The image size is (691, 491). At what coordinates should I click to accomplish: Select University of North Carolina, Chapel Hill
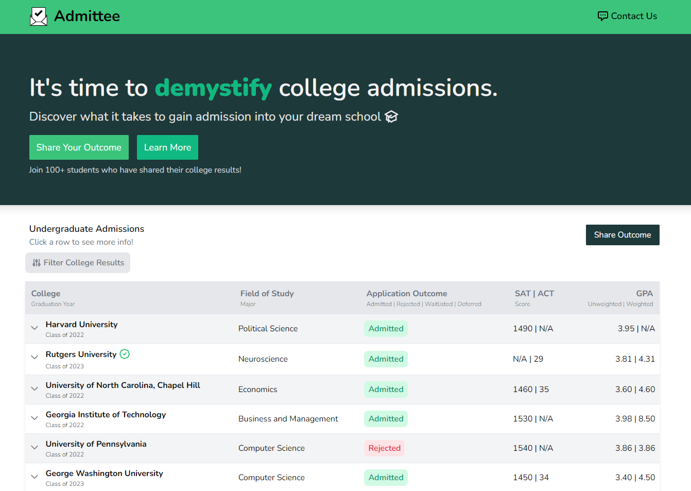coord(123,385)
